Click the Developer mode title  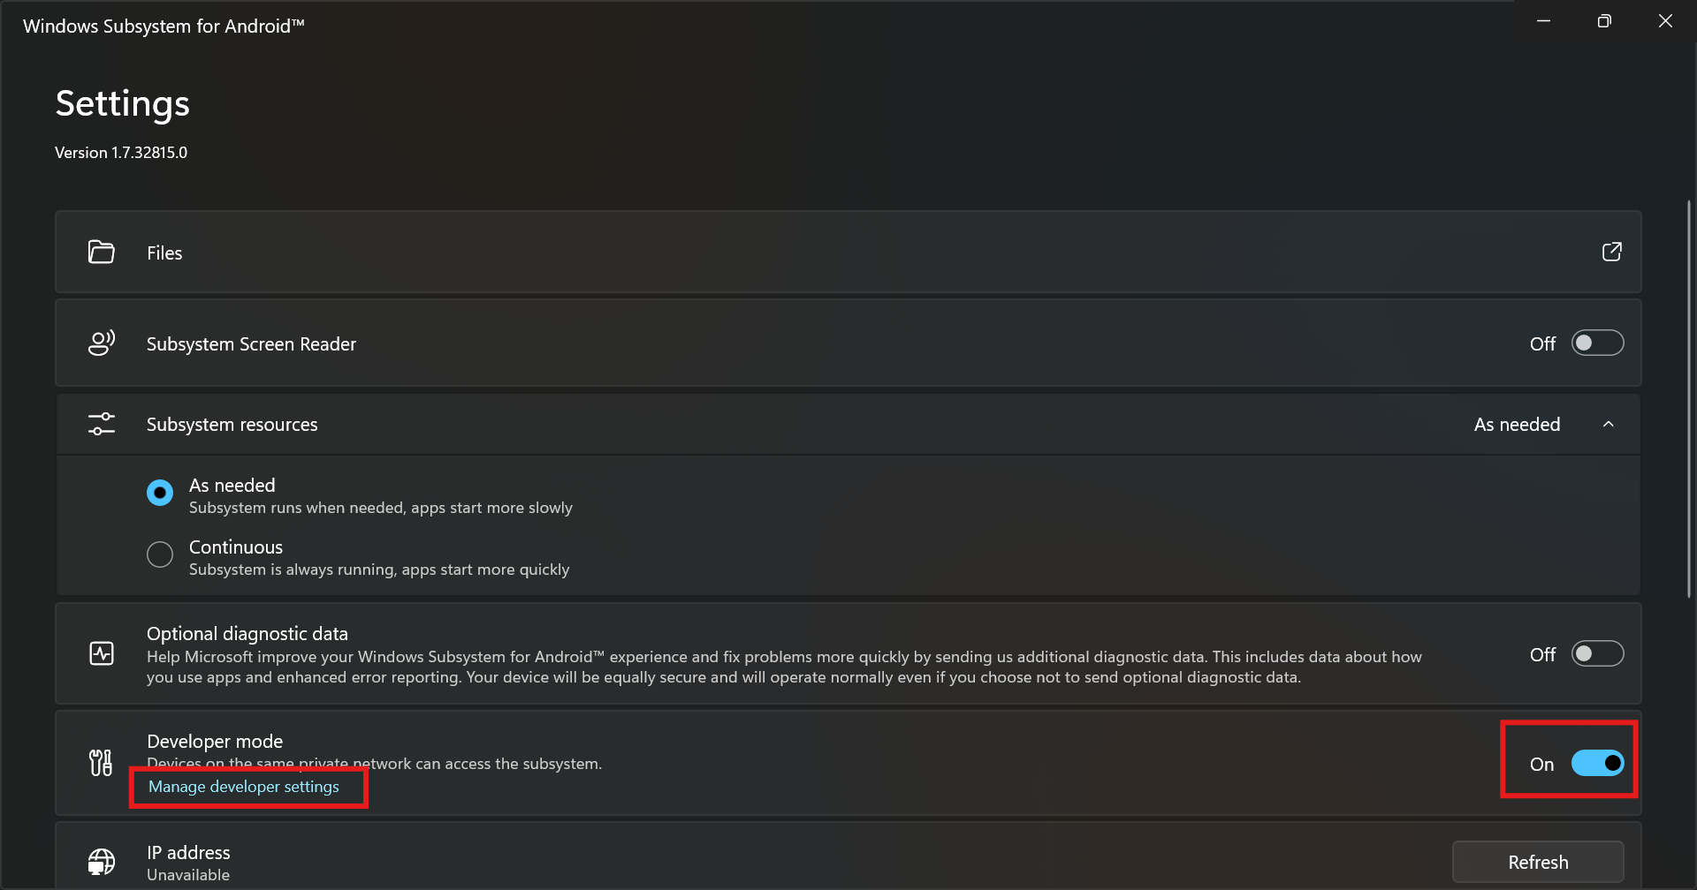point(215,742)
